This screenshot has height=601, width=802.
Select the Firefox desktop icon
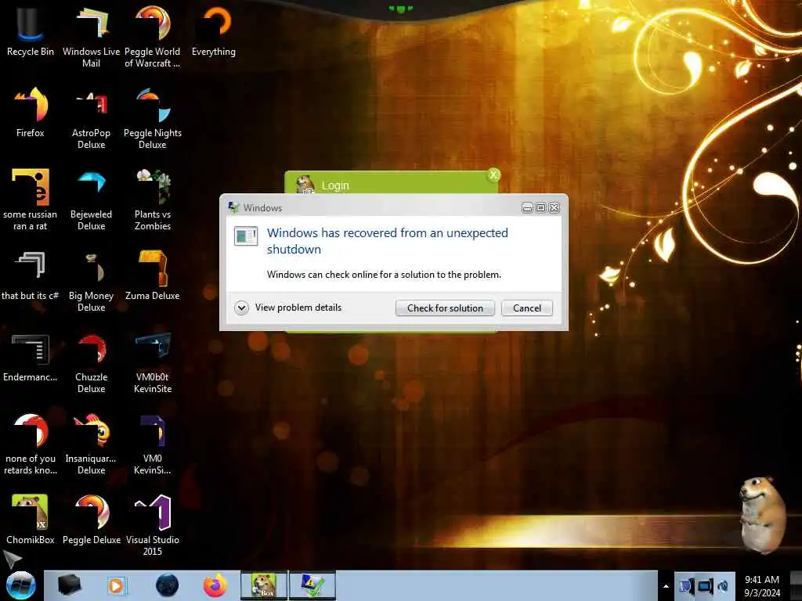(31, 113)
